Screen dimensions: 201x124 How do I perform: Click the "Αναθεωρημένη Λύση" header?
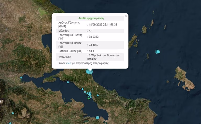coord(91,18)
